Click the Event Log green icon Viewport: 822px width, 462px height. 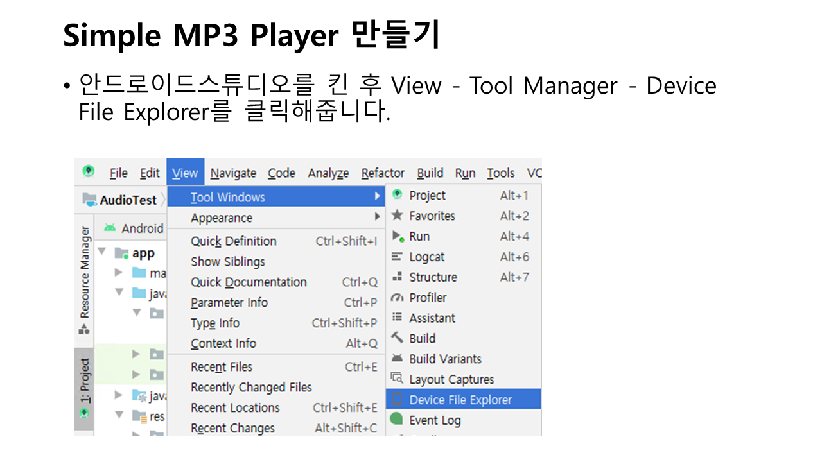[x=398, y=420]
